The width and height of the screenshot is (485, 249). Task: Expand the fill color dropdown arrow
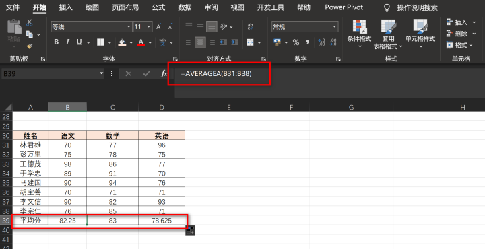(x=131, y=42)
